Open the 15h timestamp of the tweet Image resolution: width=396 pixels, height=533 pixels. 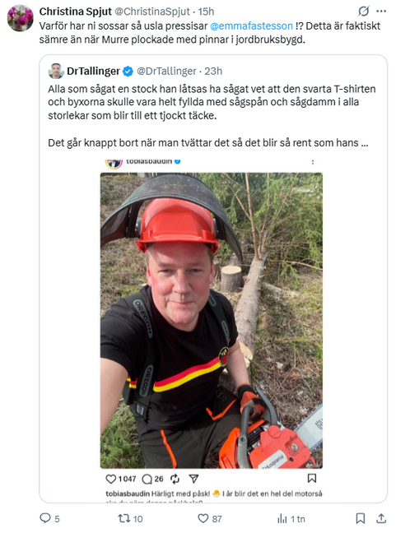coord(206,12)
